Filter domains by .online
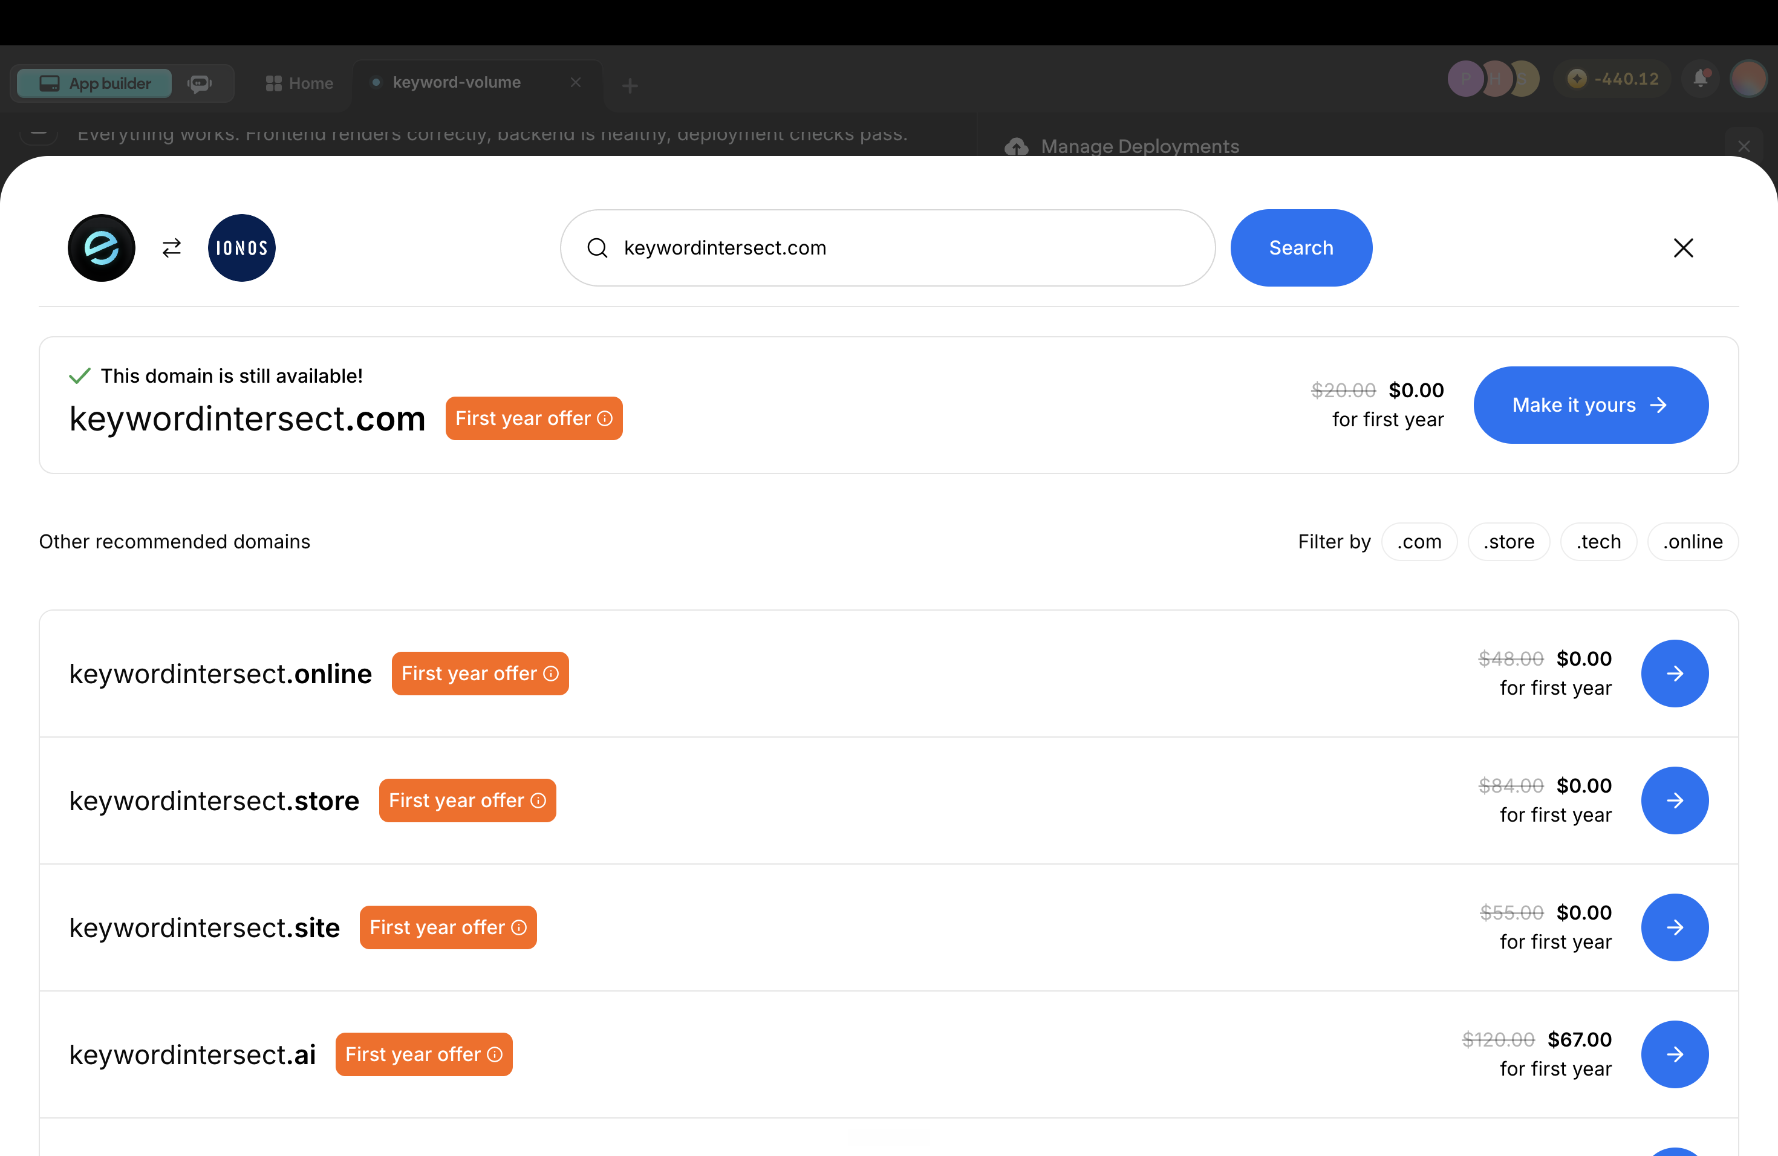 pos(1693,541)
